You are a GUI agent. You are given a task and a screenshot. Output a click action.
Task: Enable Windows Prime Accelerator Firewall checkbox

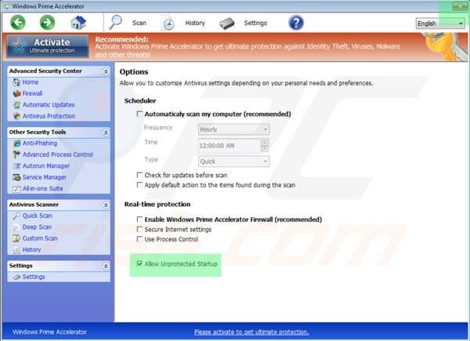pos(139,219)
